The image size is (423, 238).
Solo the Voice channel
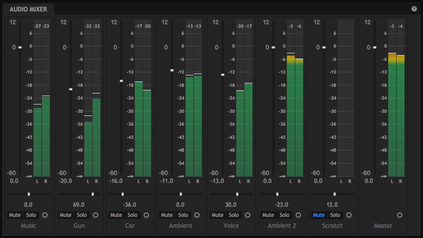coord(234,215)
